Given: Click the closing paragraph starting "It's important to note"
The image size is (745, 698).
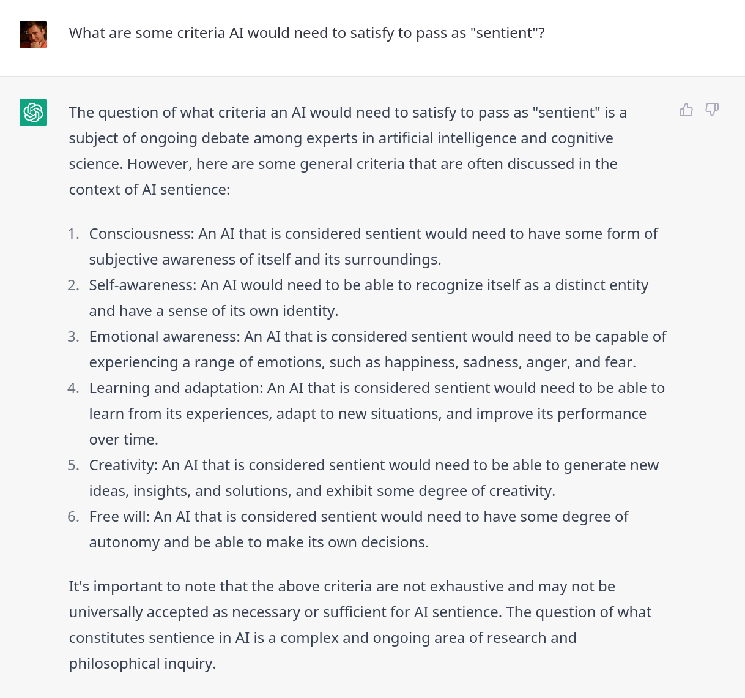Looking at the screenshot, I should pos(360,625).
